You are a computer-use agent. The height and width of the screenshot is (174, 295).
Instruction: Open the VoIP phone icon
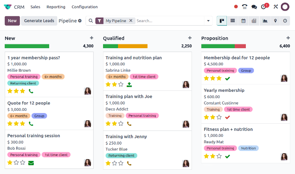tap(245, 7)
